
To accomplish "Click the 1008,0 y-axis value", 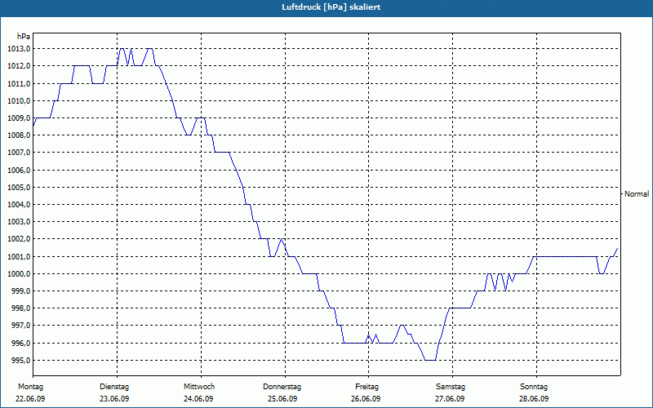I will pyautogui.click(x=19, y=135).
